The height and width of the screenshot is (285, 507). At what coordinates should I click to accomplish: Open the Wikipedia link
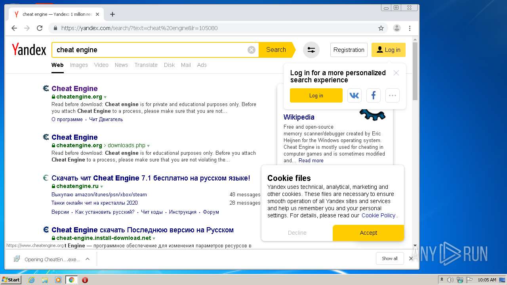[299, 117]
